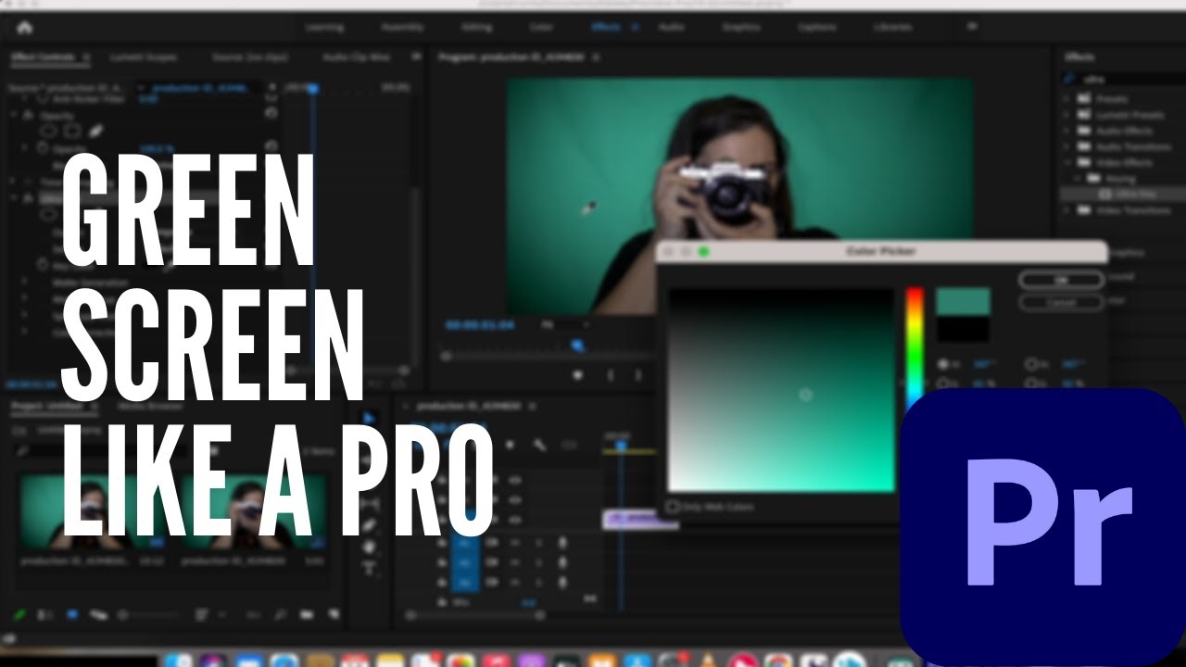Expand the Presets folder in Effects panel
This screenshot has width=1186, height=667.
(1067, 98)
